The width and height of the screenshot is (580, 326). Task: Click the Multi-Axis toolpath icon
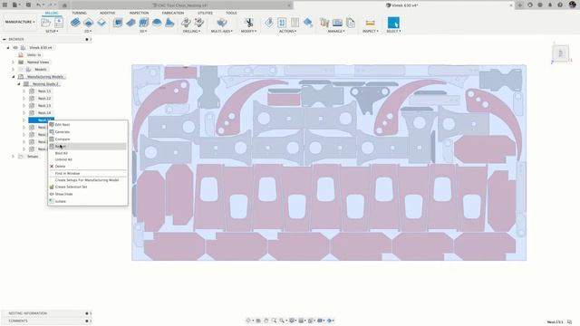coord(222,23)
